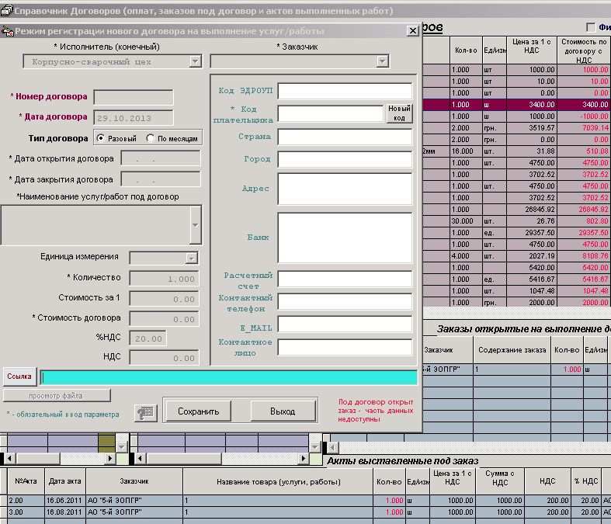The height and width of the screenshot is (524, 611).
Task: Open the Единица измерения dropdown
Action: point(191,258)
